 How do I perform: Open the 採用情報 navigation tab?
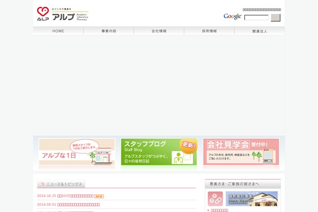209,31
